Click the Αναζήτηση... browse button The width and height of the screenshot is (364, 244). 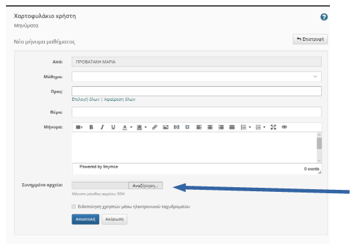click(146, 186)
